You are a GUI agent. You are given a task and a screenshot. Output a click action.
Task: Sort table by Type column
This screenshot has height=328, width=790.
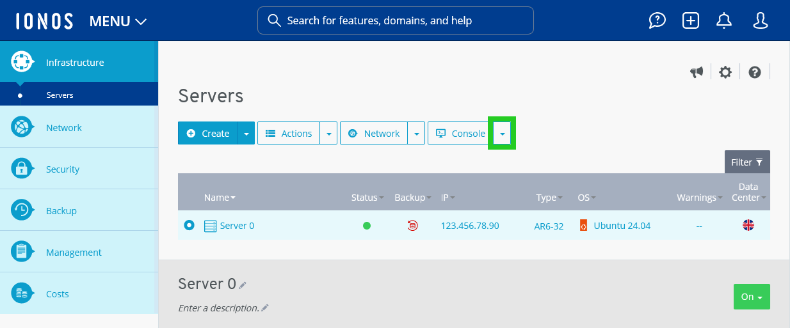pyautogui.click(x=549, y=198)
